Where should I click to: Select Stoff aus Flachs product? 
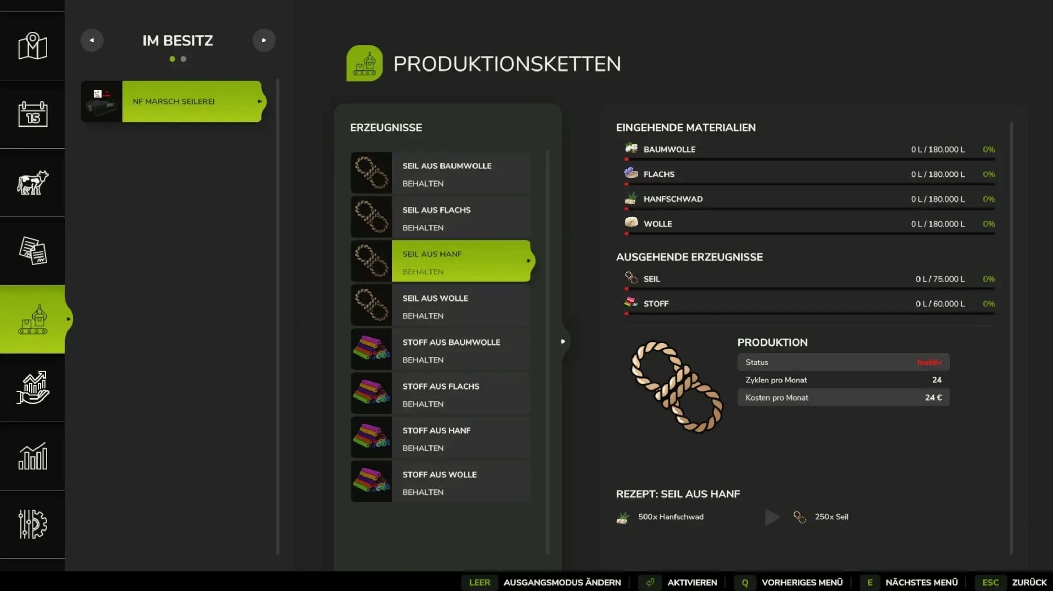pos(440,394)
